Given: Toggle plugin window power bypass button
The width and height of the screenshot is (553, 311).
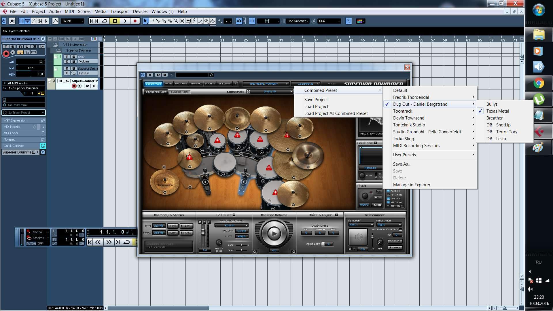Looking at the screenshot, I should point(143,75).
